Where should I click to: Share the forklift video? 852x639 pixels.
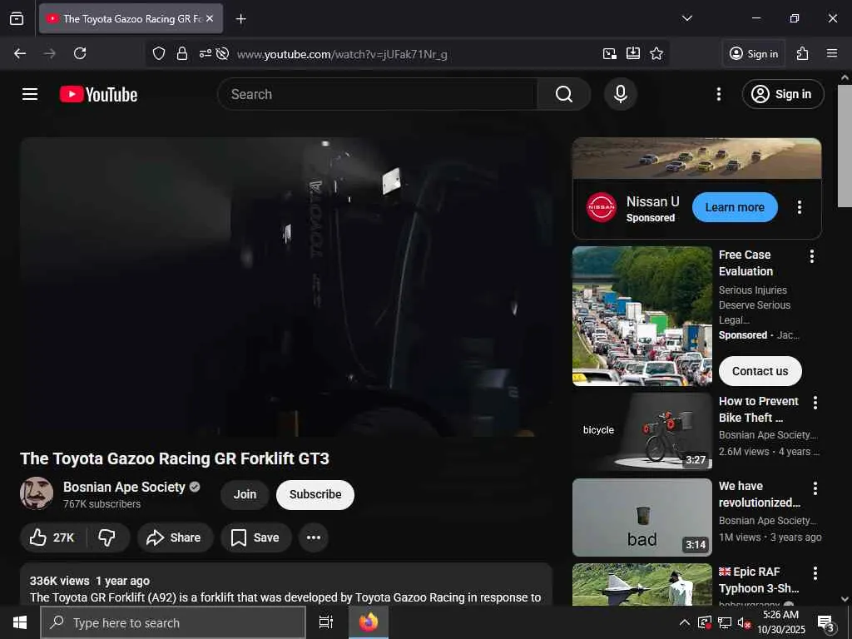[175, 537]
